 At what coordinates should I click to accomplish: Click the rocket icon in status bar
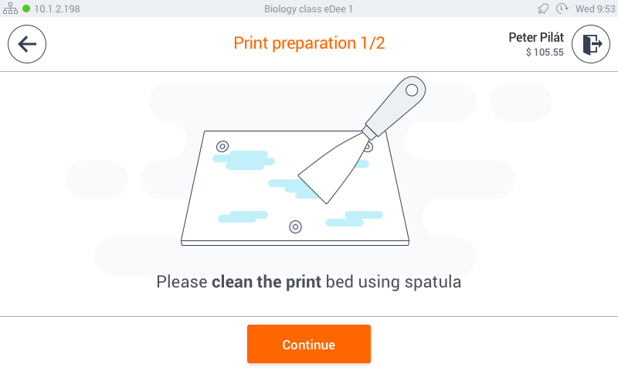tap(543, 9)
